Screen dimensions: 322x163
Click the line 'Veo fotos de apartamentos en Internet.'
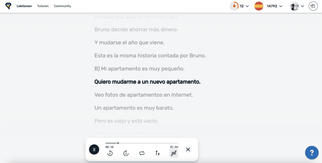(143, 95)
